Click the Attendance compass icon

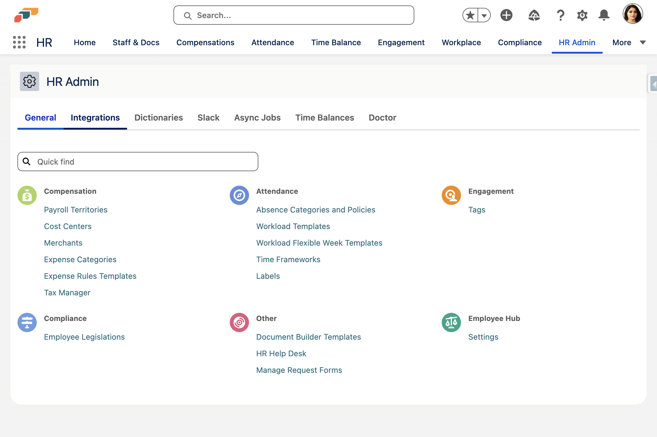pyautogui.click(x=239, y=195)
